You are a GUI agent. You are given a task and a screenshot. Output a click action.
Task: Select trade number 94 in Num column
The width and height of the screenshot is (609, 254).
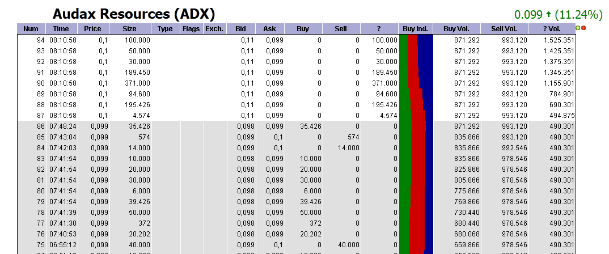[x=41, y=40]
